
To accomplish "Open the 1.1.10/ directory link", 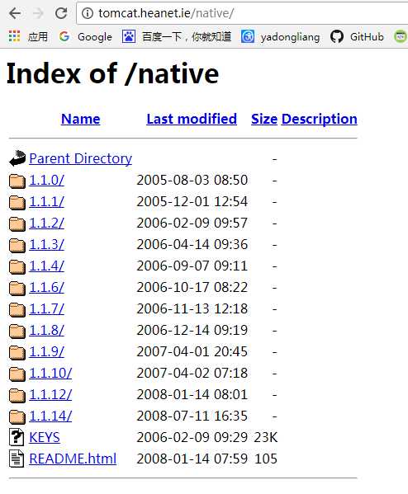I will (x=50, y=373).
